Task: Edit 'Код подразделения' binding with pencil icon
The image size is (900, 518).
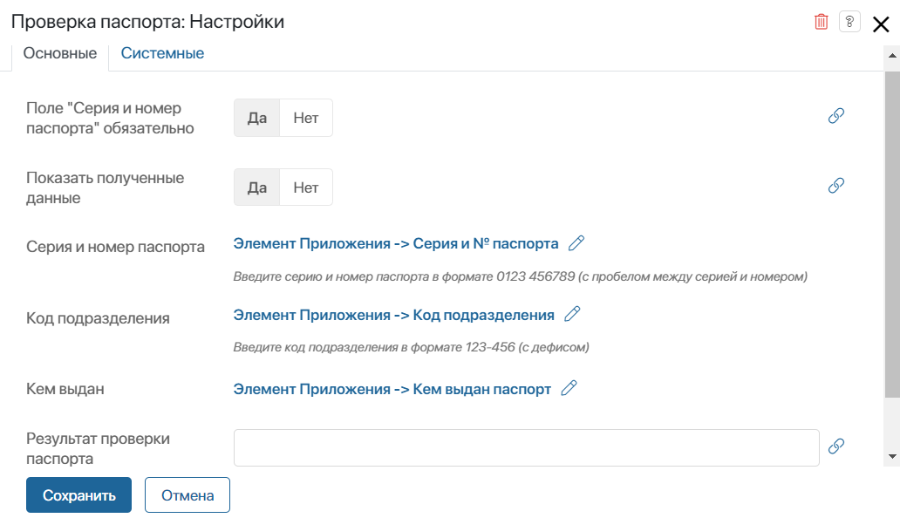Action: click(x=572, y=314)
